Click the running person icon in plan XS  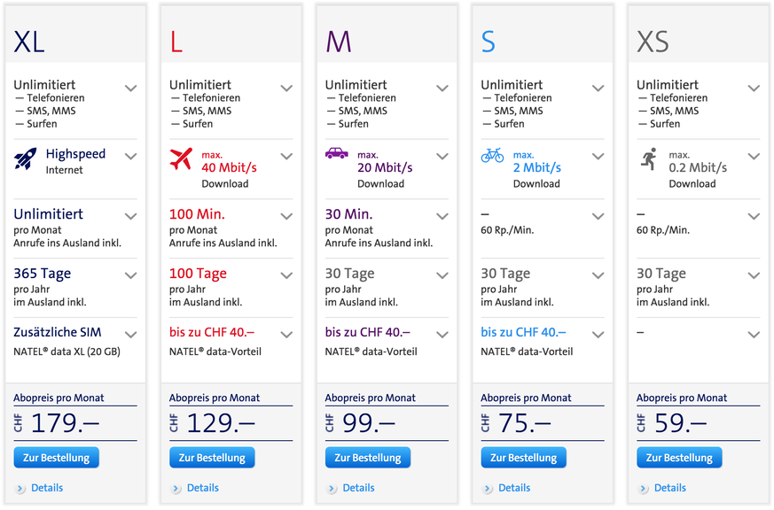click(x=649, y=158)
